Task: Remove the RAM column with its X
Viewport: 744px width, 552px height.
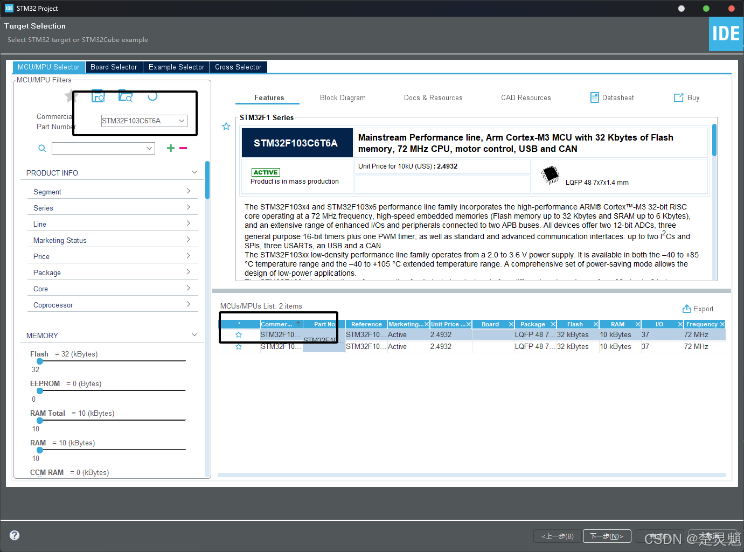Action: pos(638,324)
